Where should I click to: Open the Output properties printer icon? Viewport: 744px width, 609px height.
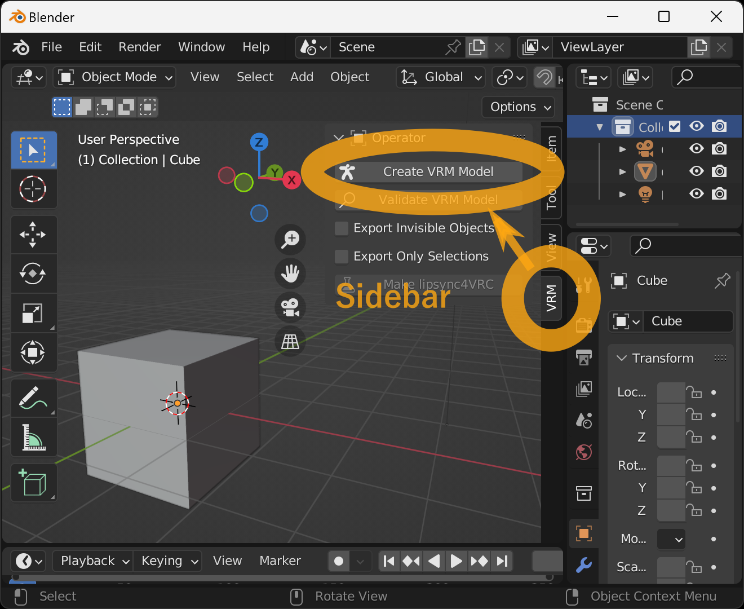(x=583, y=357)
